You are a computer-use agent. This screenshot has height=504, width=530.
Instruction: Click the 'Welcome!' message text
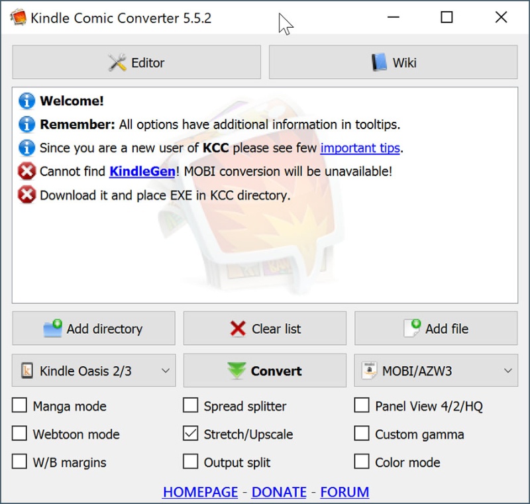point(72,101)
